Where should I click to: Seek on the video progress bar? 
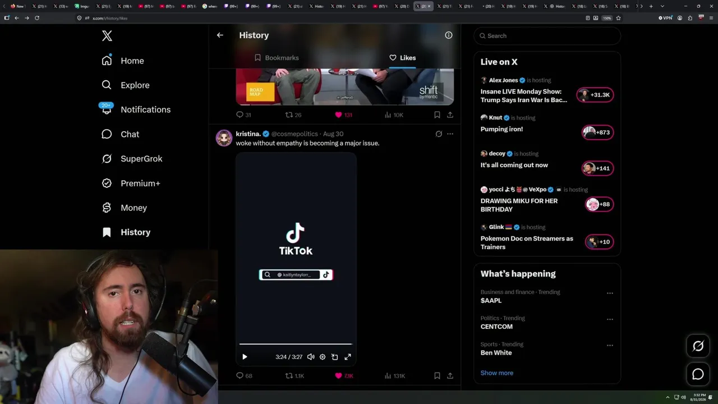(x=296, y=344)
